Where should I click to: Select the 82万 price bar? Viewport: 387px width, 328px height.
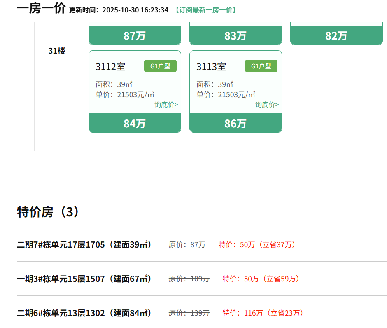click(x=336, y=35)
